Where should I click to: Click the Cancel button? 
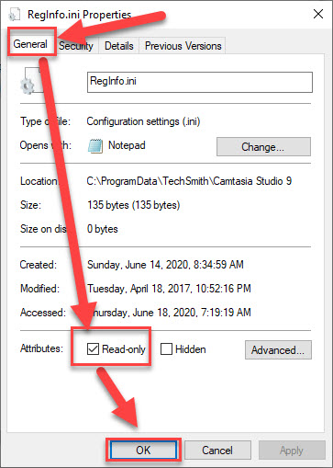click(217, 451)
